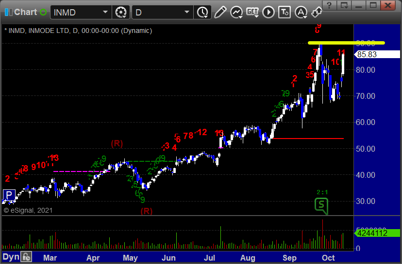Start bar replay with play icon
Viewport: 402px width, 264px height.
(x=268, y=12)
